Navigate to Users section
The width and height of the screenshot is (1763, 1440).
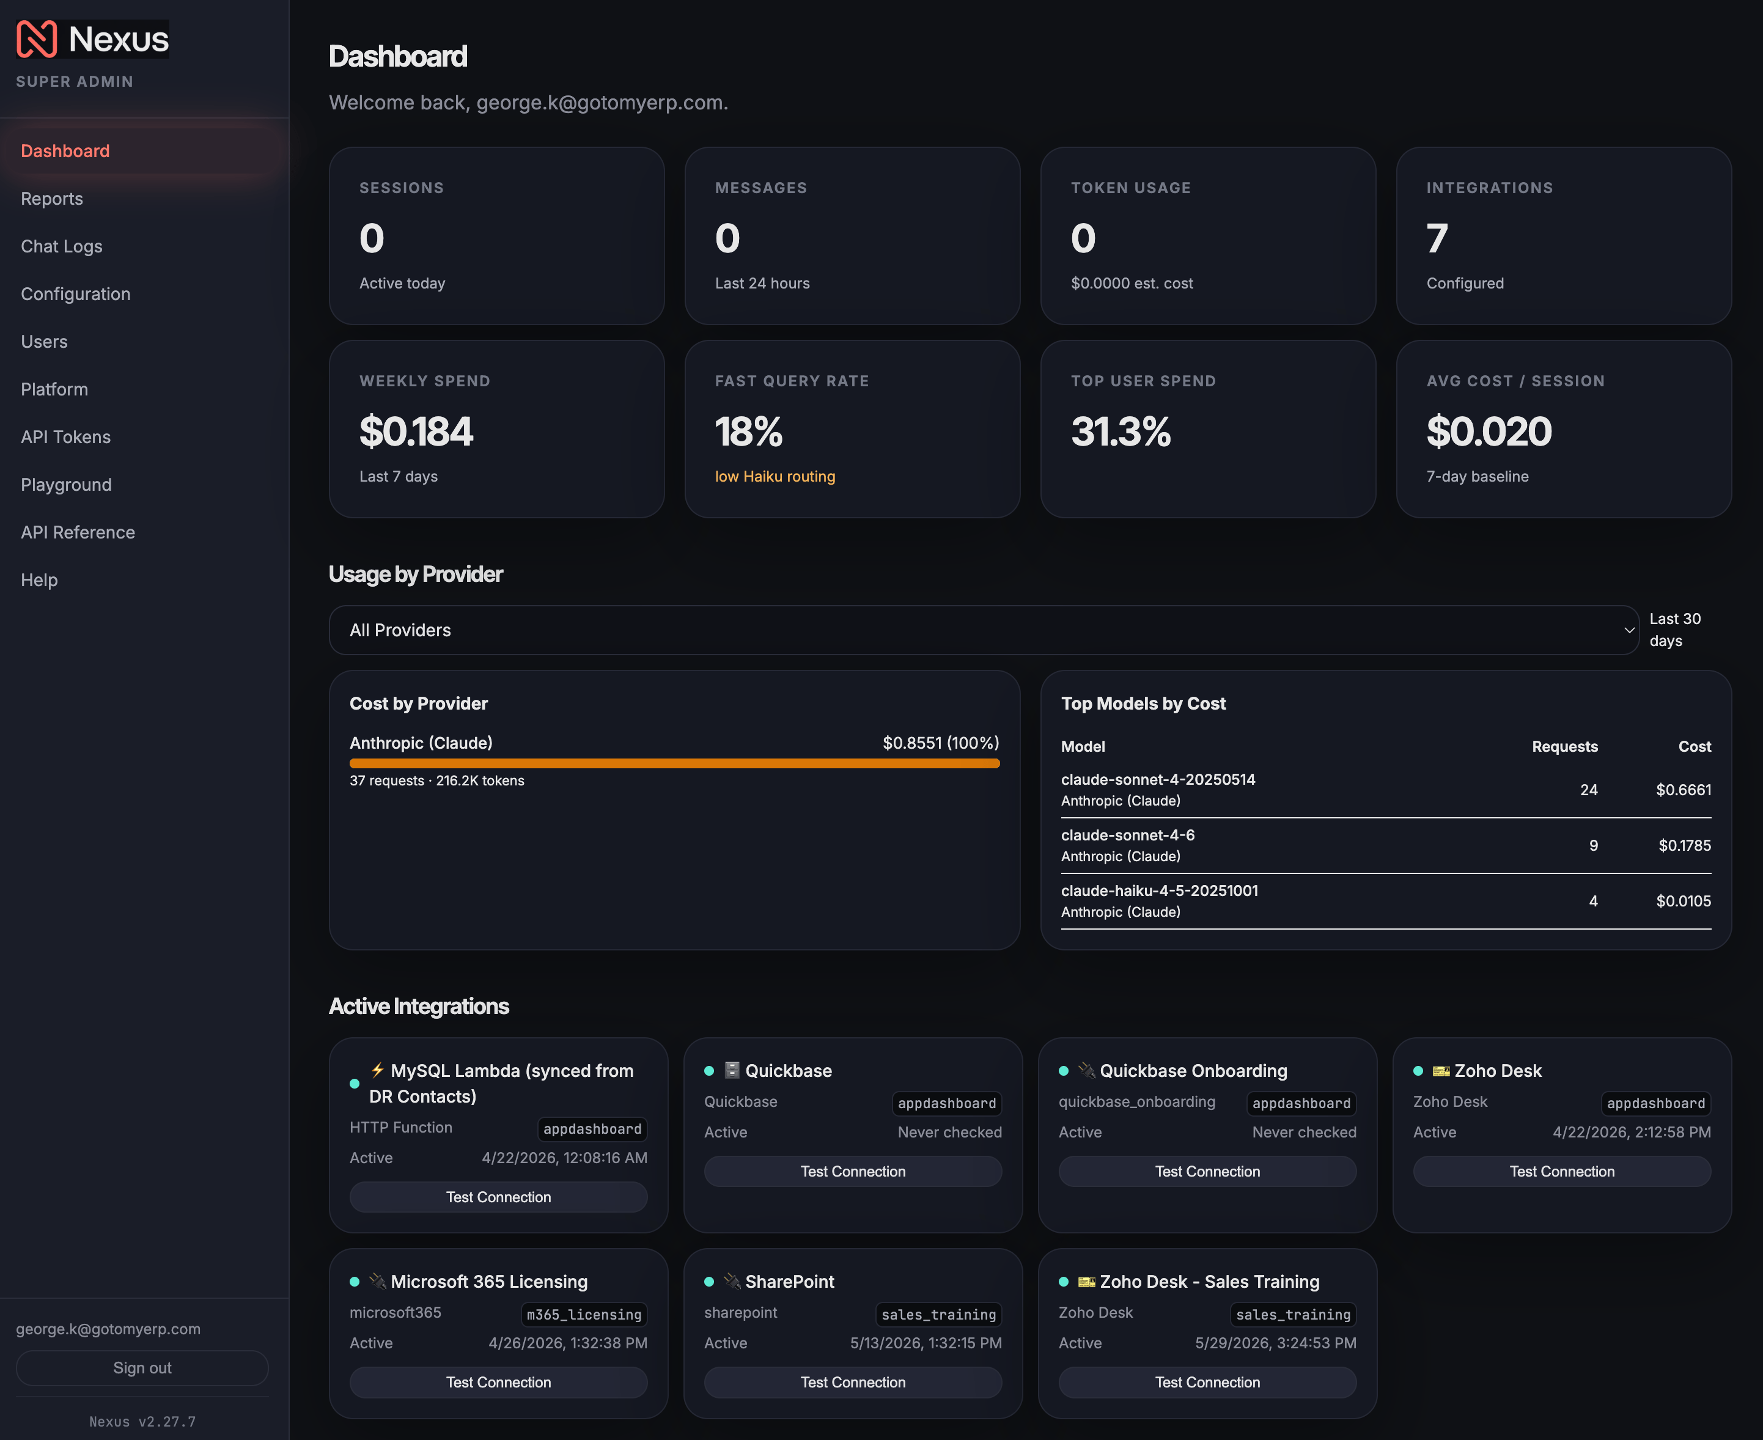point(144,342)
